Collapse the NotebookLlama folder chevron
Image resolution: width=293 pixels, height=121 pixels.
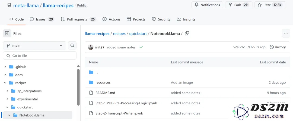coord(9,115)
